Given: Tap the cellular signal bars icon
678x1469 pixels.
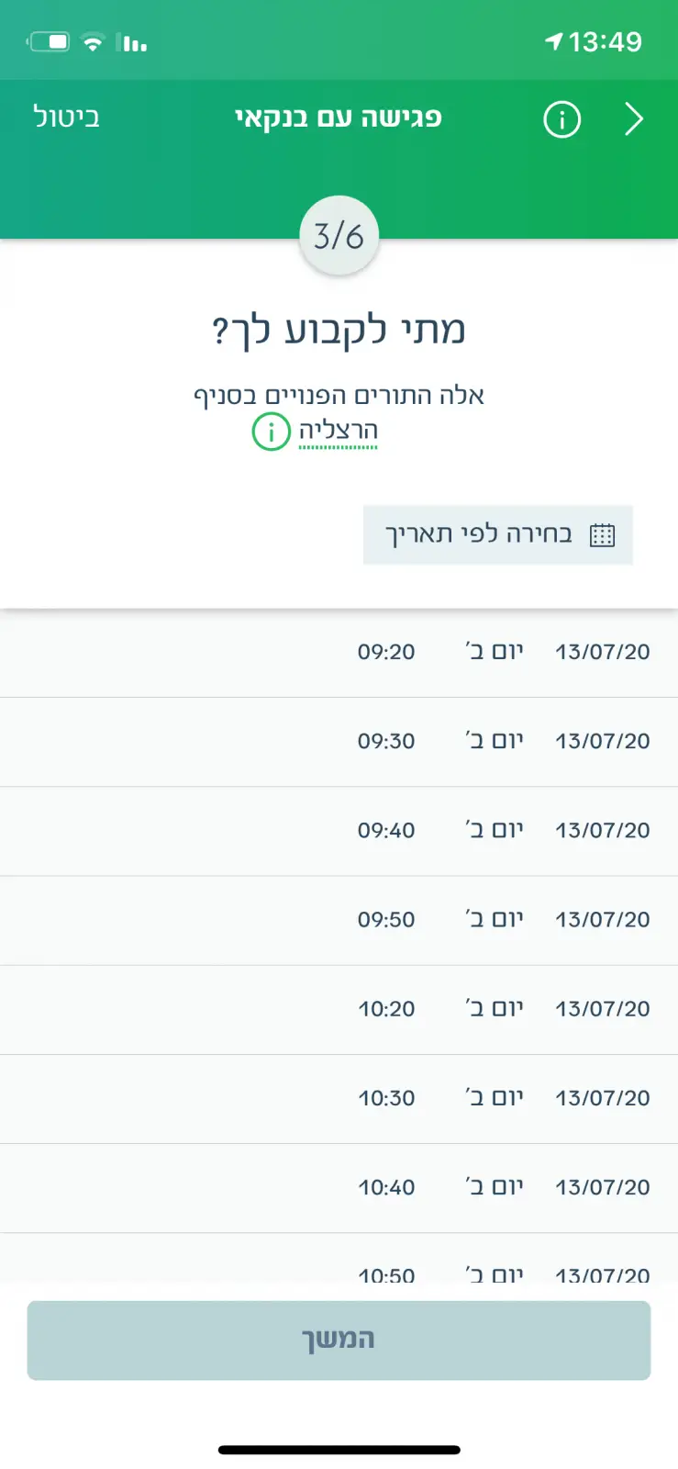Looking at the screenshot, I should [x=135, y=43].
